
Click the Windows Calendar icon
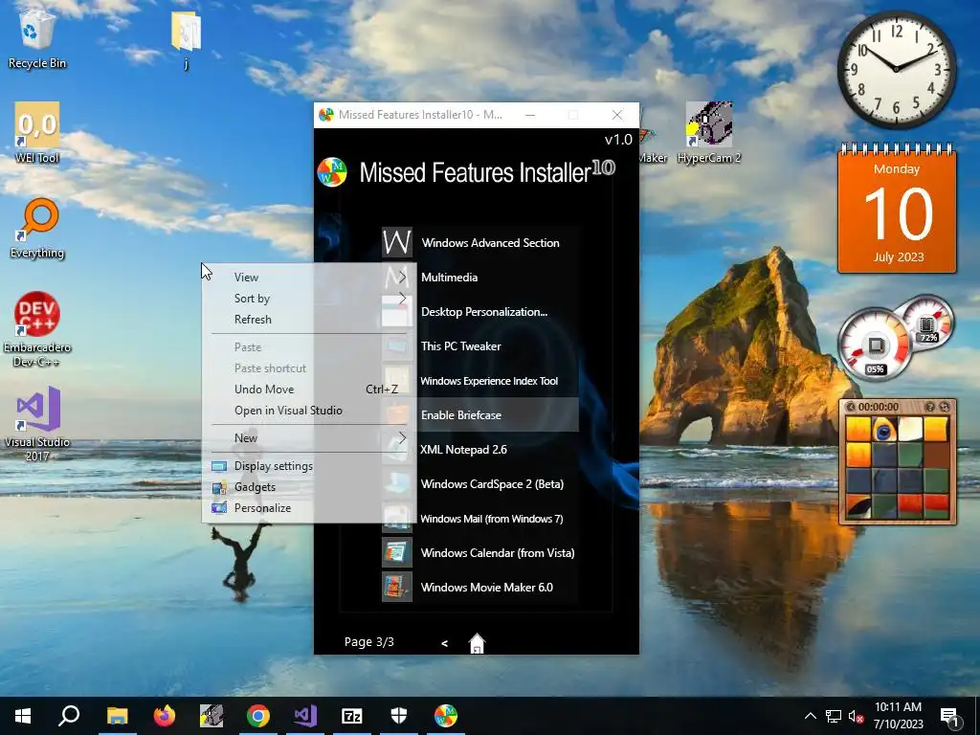pos(397,552)
